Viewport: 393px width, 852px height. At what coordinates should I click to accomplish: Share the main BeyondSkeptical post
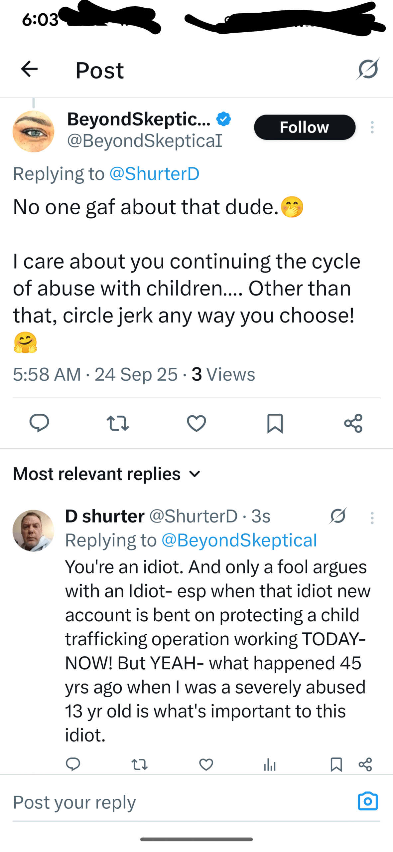click(353, 423)
